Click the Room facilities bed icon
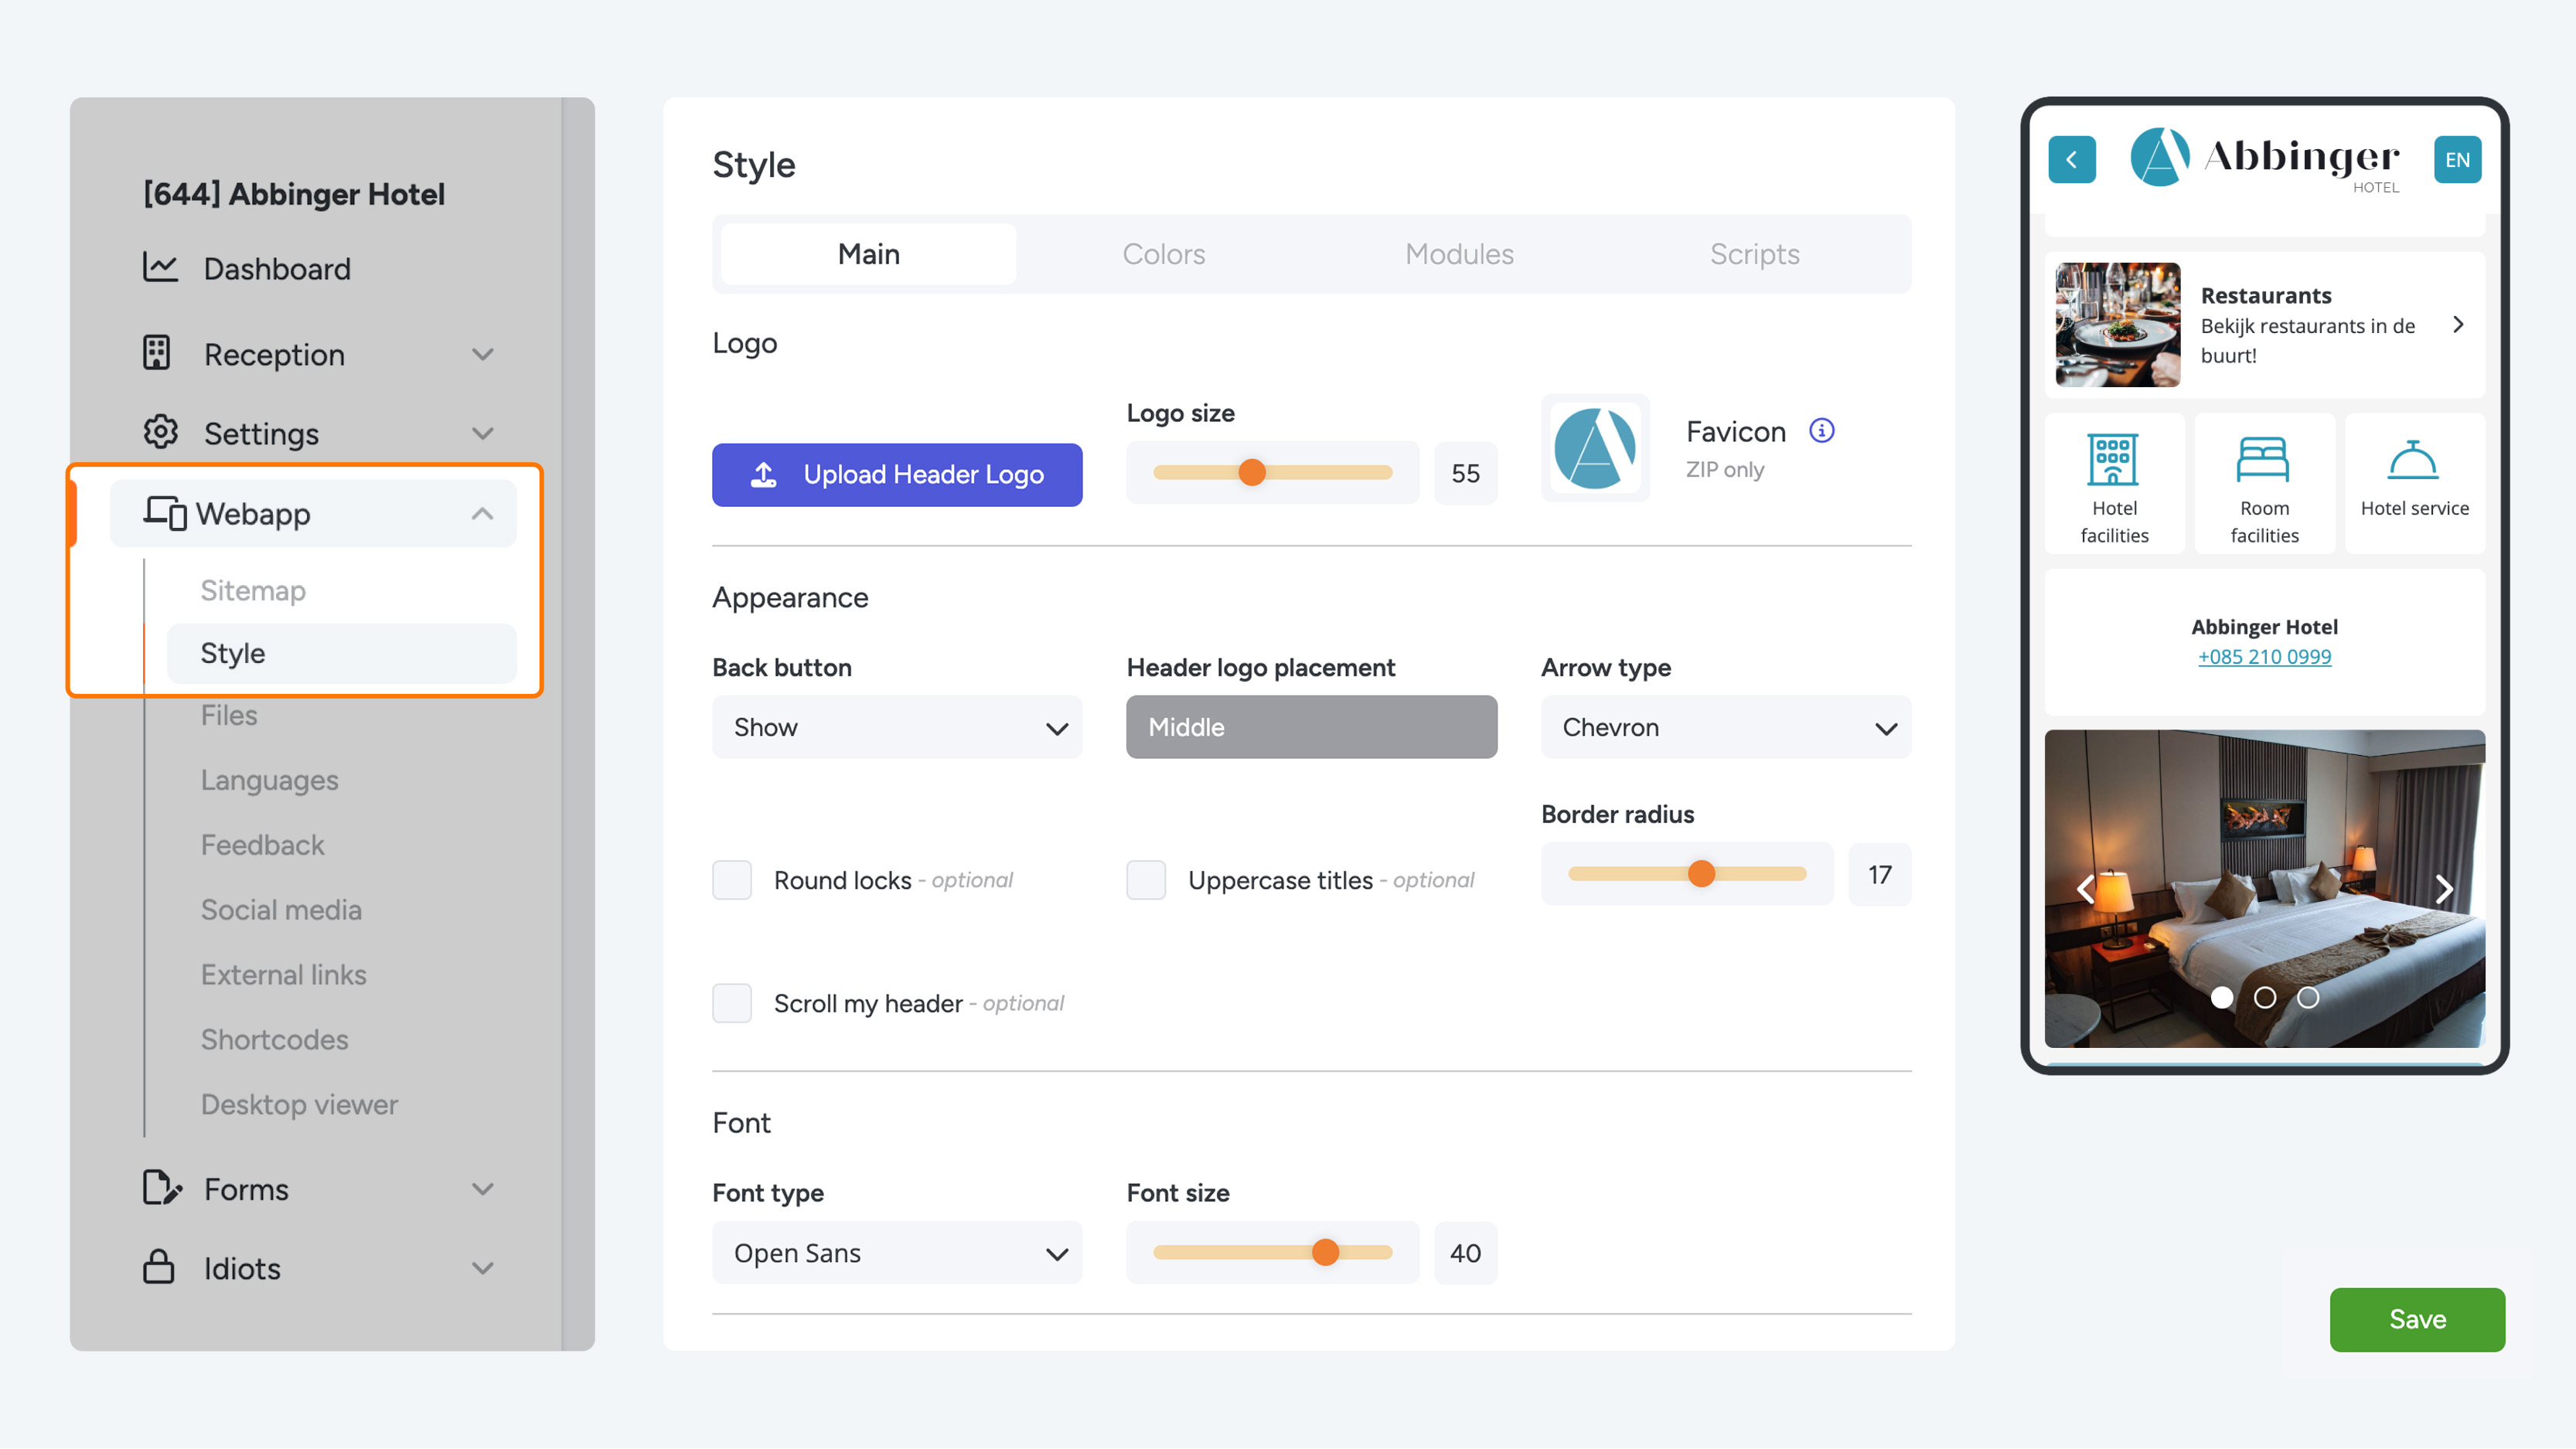 pos(2263,460)
